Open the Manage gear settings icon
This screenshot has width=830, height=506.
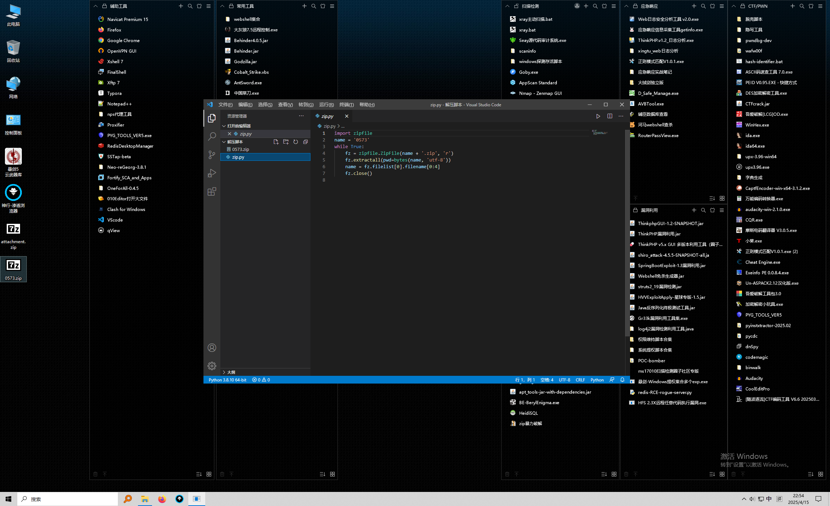pyautogui.click(x=212, y=366)
